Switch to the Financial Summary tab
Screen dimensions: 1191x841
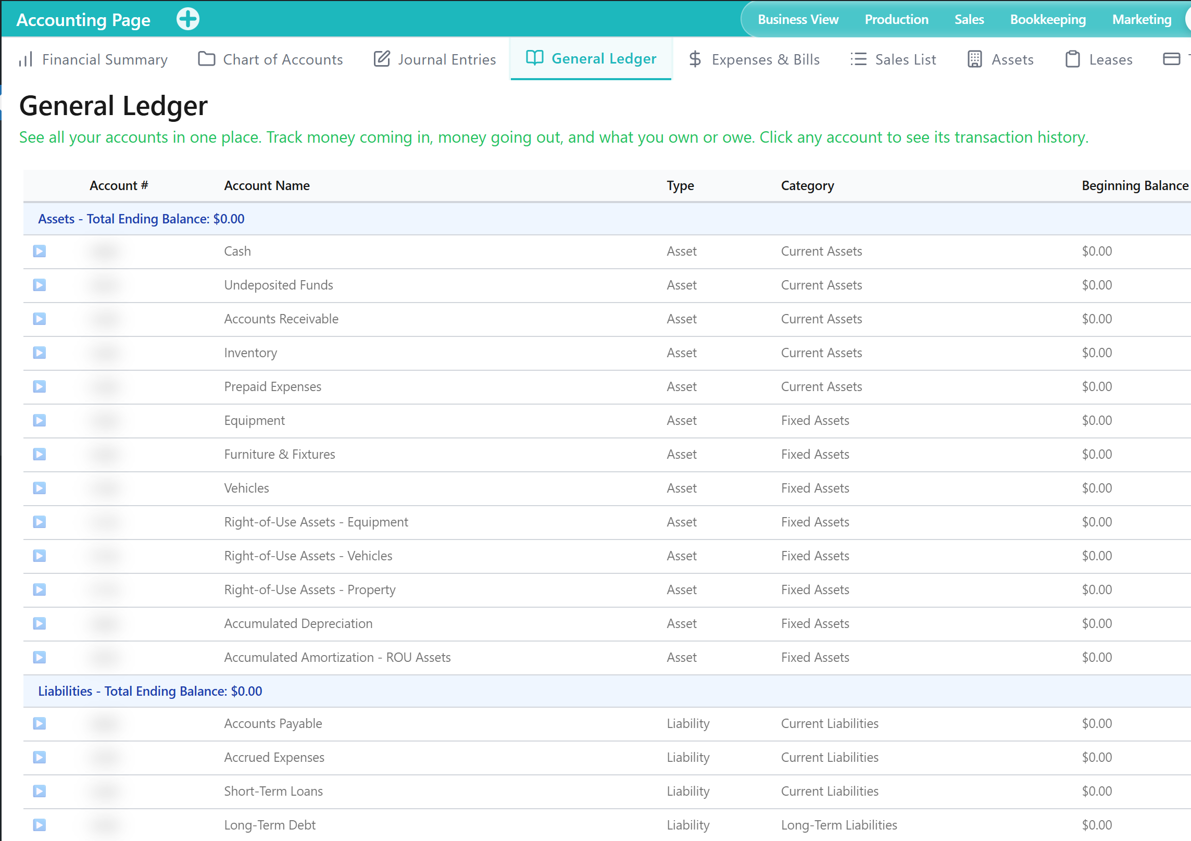point(93,59)
